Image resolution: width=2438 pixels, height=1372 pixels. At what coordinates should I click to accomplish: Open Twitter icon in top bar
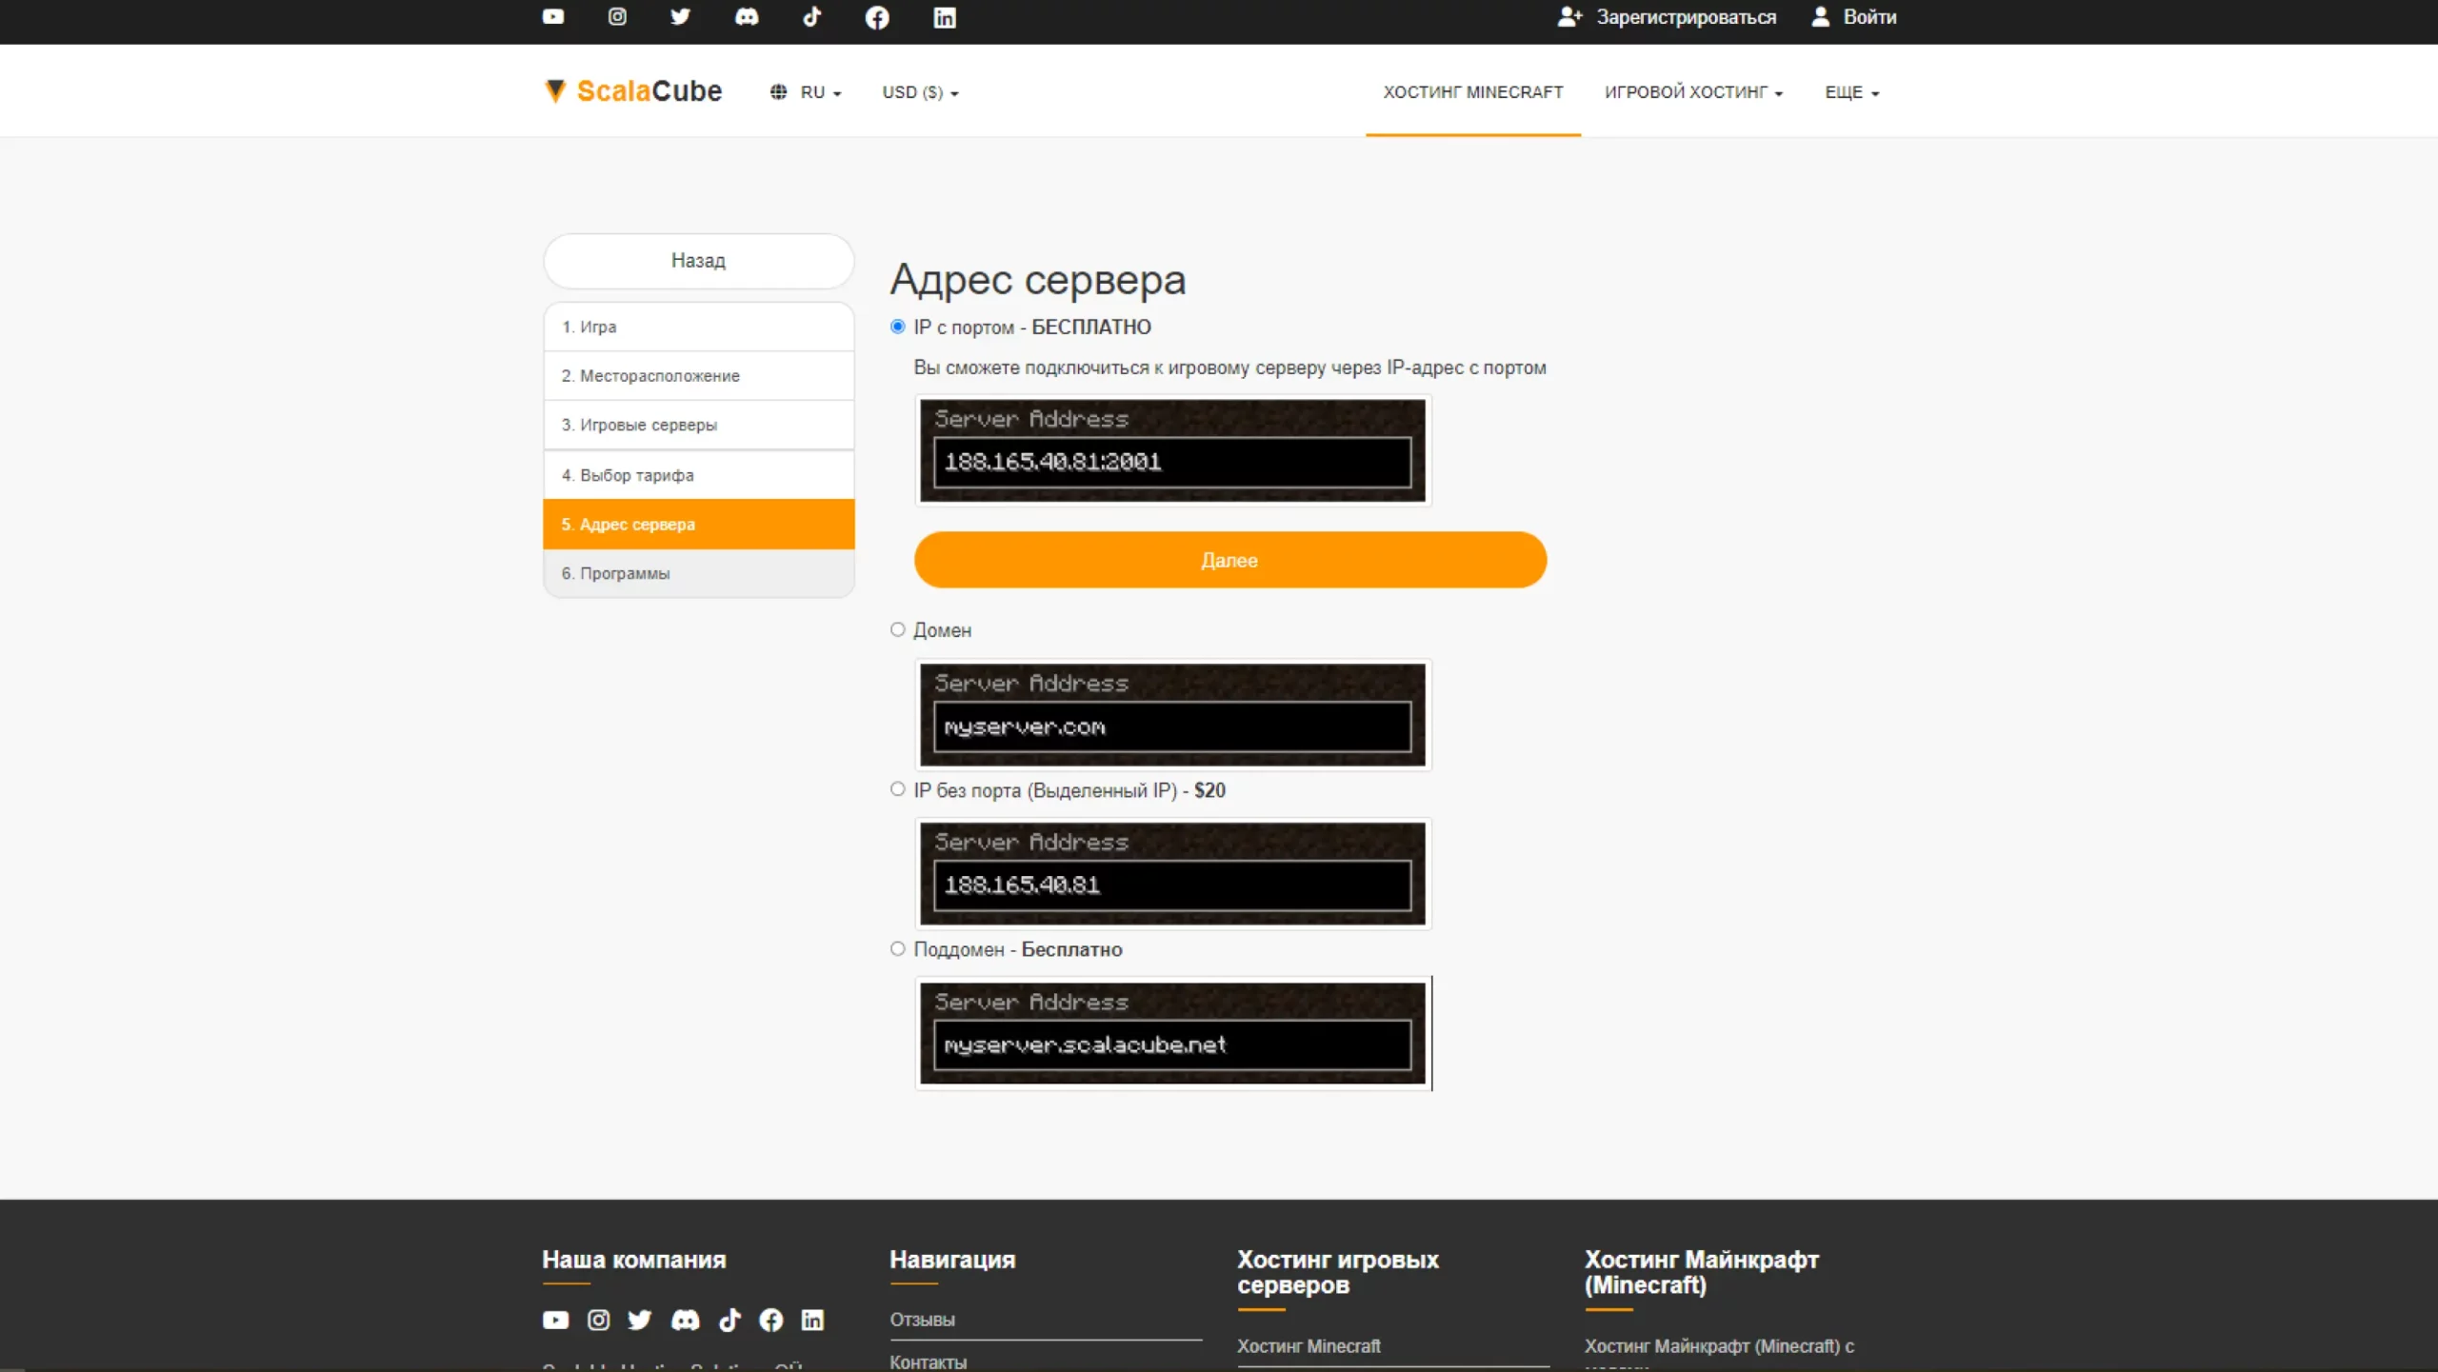tap(680, 17)
